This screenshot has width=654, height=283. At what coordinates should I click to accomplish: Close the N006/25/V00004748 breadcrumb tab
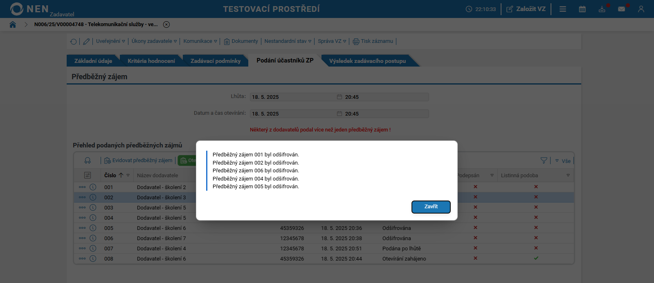pos(166,25)
